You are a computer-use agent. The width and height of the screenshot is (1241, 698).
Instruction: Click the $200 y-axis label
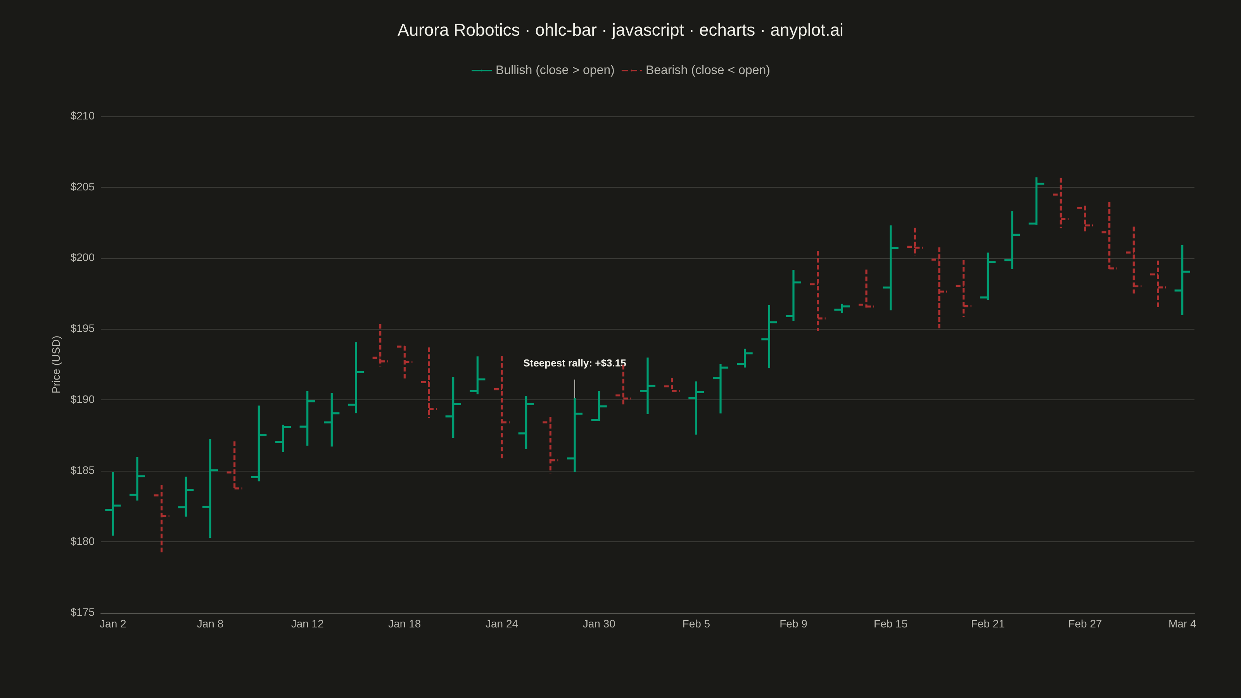click(82, 258)
